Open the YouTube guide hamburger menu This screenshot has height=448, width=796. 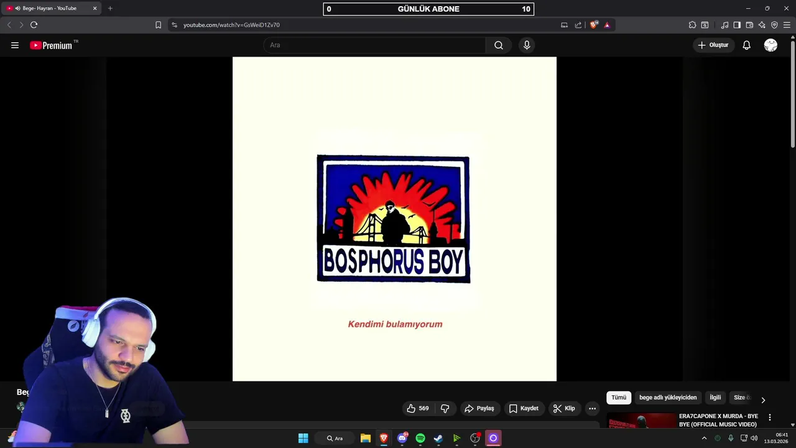click(15, 45)
